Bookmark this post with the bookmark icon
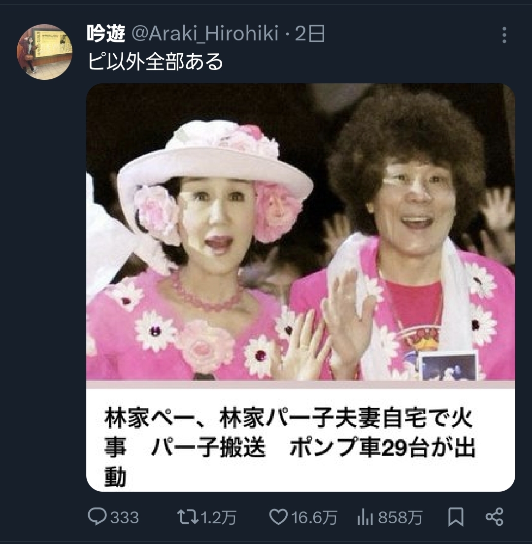The height and width of the screenshot is (544, 532). [455, 517]
